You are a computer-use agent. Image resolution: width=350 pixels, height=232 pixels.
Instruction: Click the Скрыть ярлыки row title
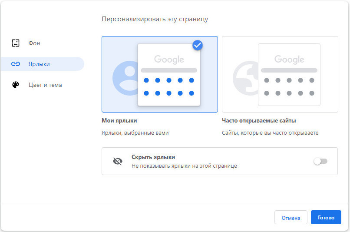click(x=153, y=157)
